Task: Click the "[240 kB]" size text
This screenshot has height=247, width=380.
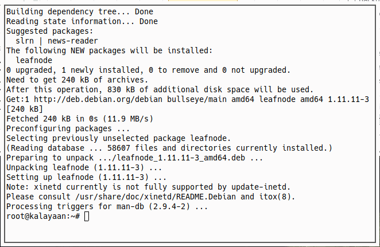Action: [24, 109]
